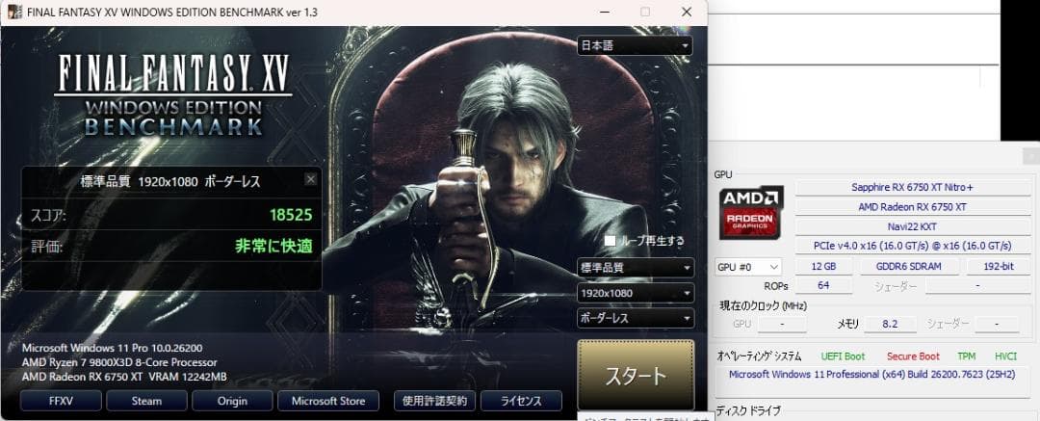Screen dimensions: 1040x421
Task: Select the GPU #0 dropdown in HWiNFO
Action: (x=748, y=267)
